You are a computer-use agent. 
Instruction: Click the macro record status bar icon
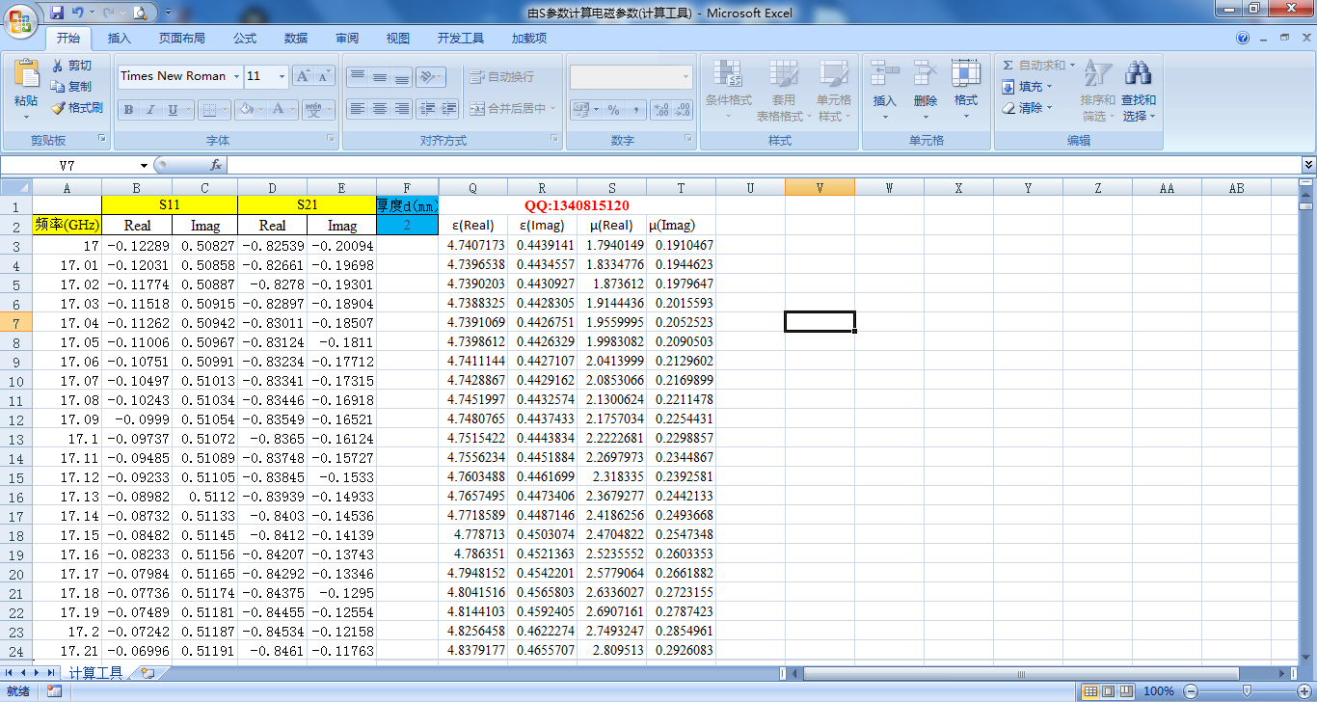pyautogui.click(x=54, y=691)
